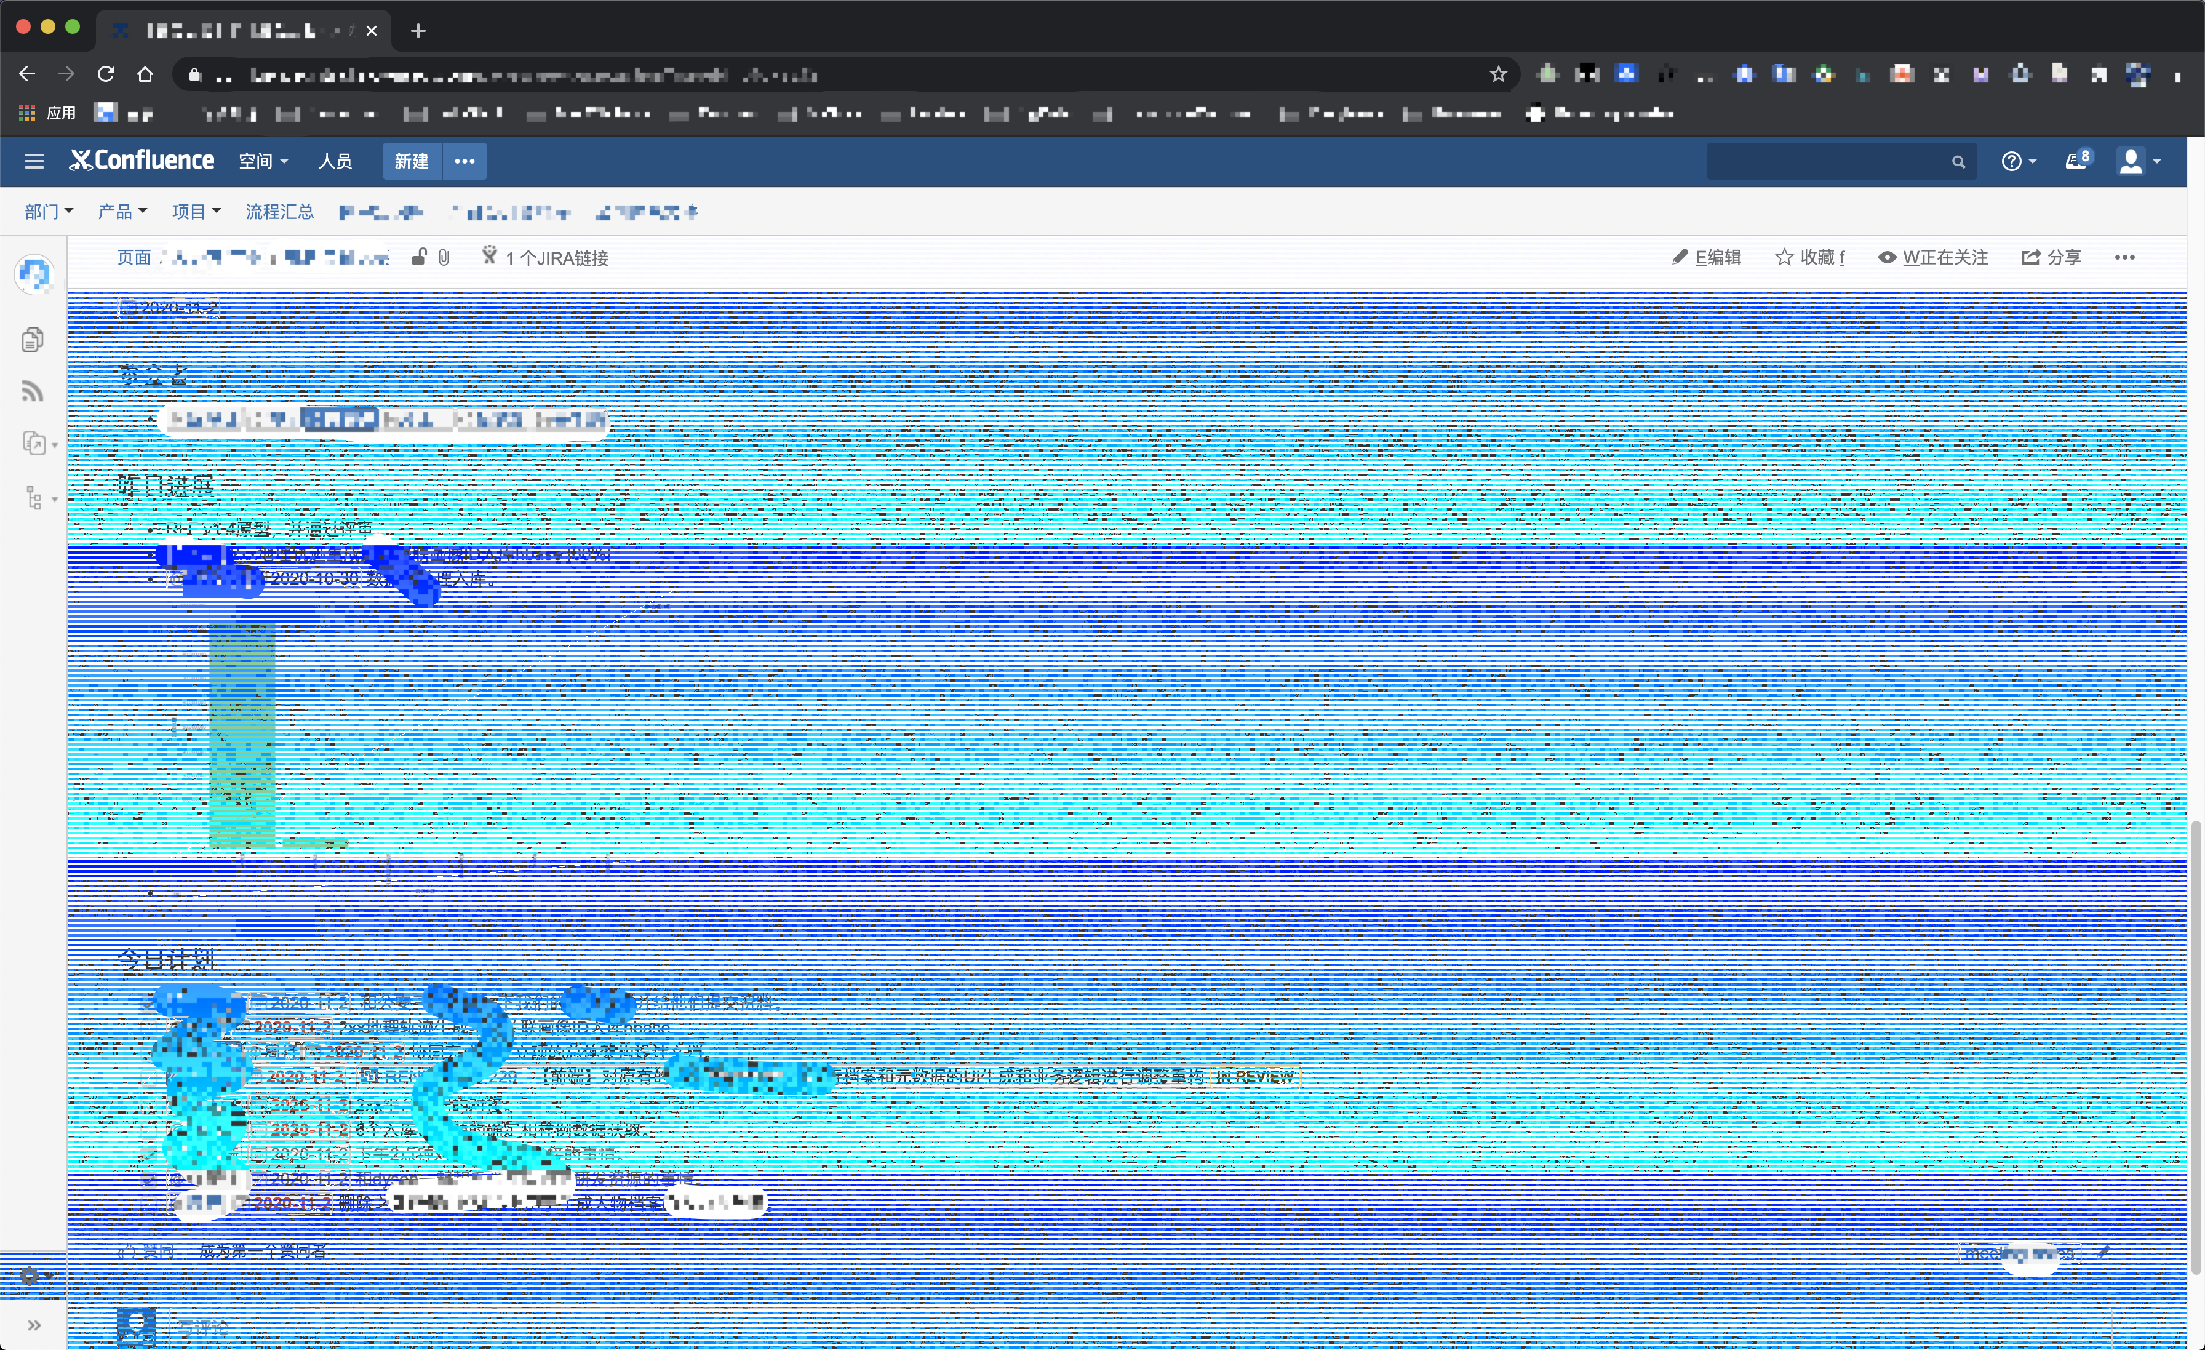The width and height of the screenshot is (2205, 1350).
Task: Expand the 部门 dropdown menu
Action: 49,212
